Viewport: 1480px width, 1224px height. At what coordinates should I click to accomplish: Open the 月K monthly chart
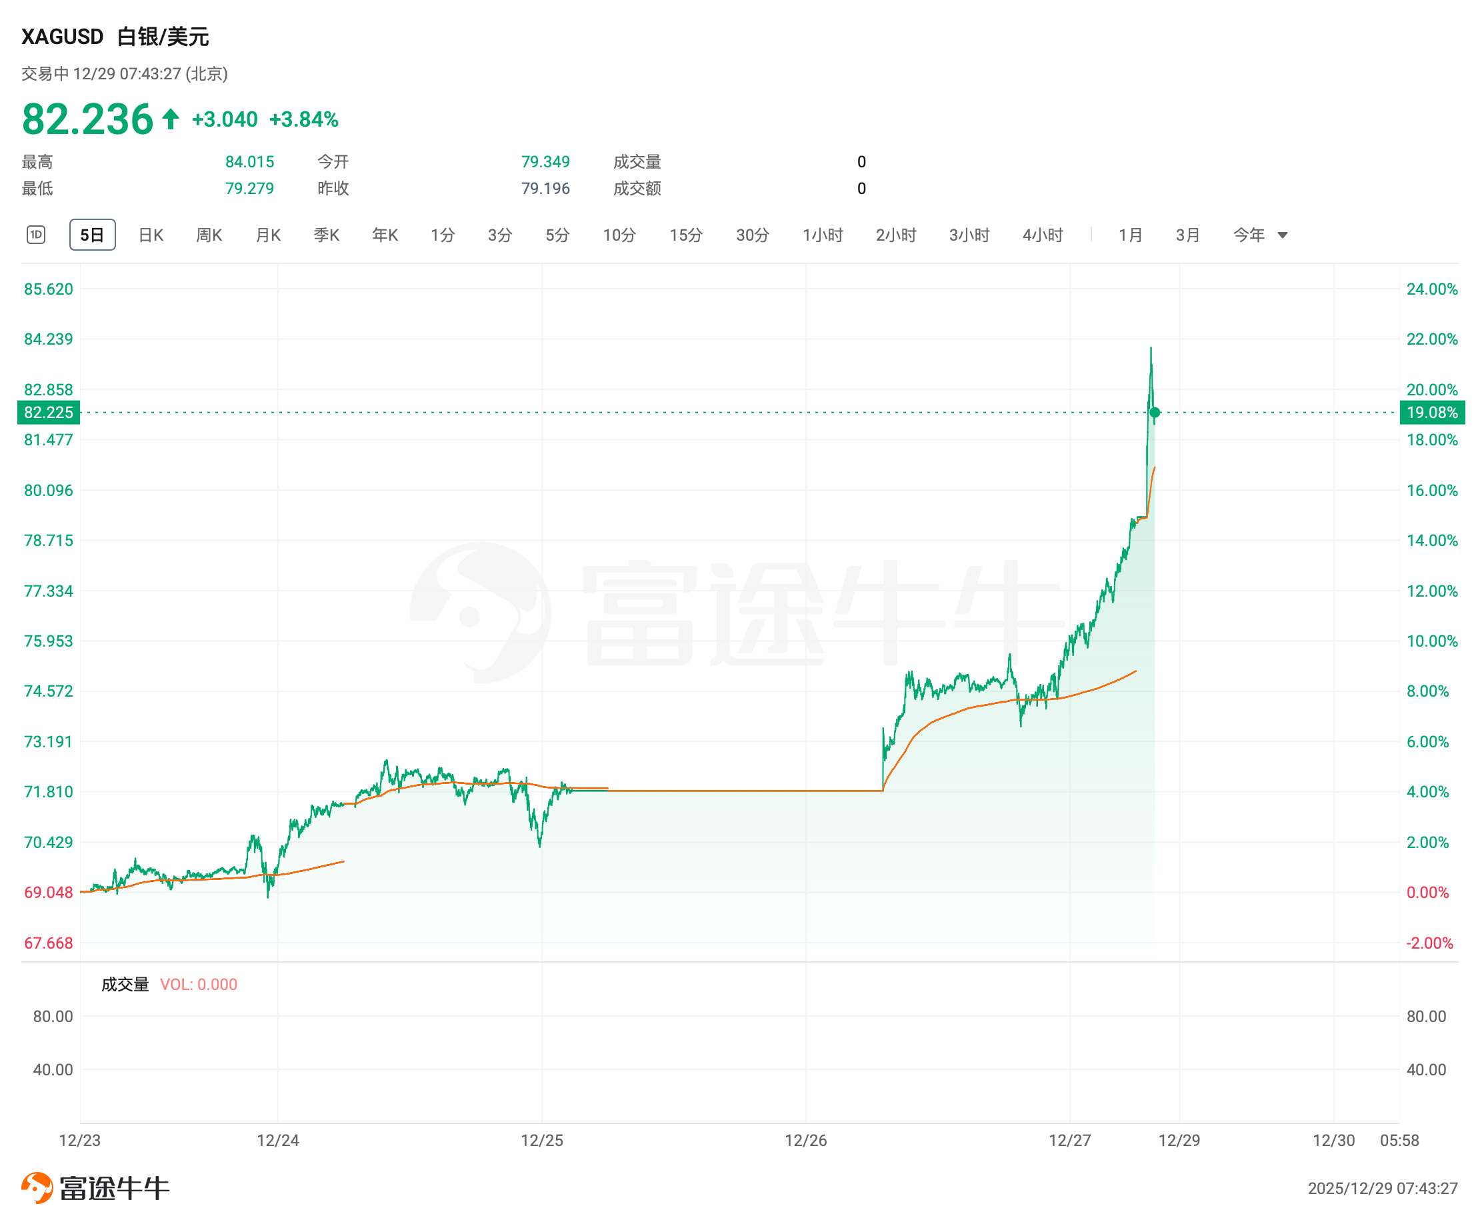click(x=268, y=235)
